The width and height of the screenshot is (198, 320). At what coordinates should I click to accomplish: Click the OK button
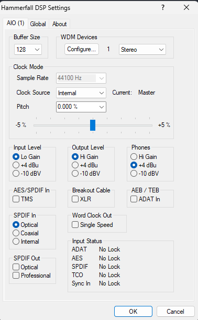coord(133,312)
